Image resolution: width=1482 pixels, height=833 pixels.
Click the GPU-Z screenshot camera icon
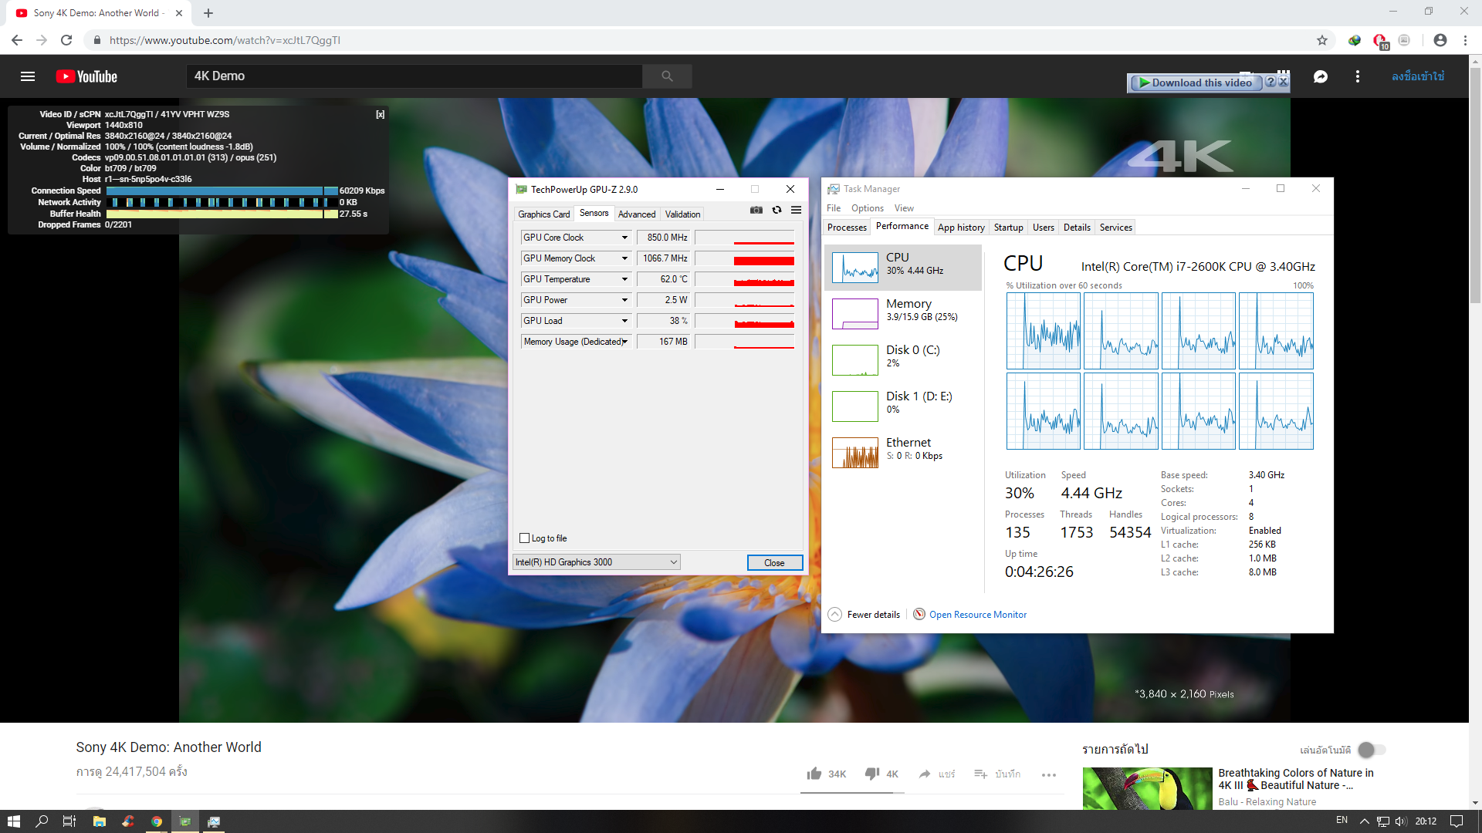click(756, 210)
